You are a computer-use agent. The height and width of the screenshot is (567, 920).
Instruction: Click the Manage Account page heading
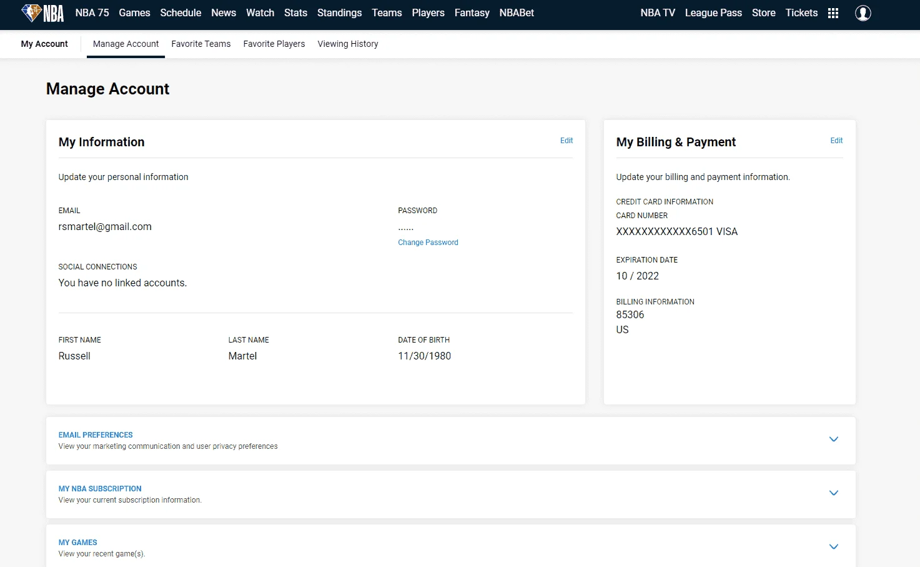click(x=107, y=89)
